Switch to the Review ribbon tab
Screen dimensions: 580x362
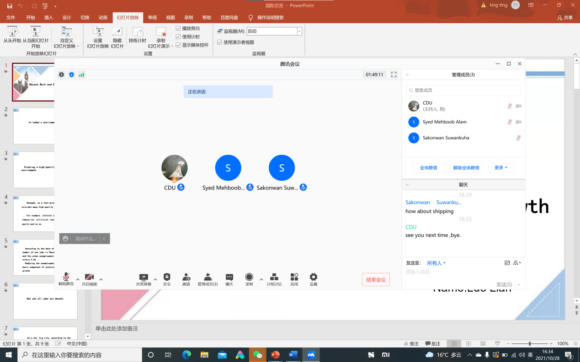pyautogui.click(x=152, y=17)
